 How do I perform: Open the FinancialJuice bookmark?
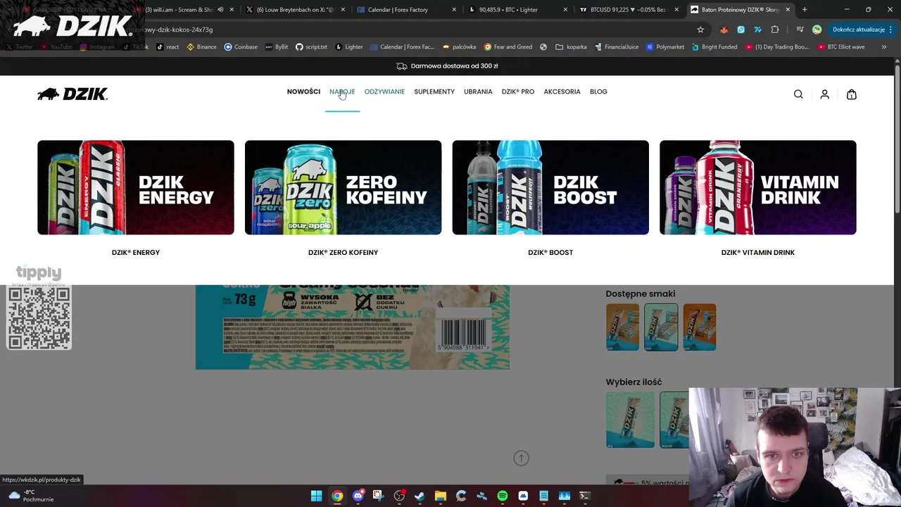617,46
